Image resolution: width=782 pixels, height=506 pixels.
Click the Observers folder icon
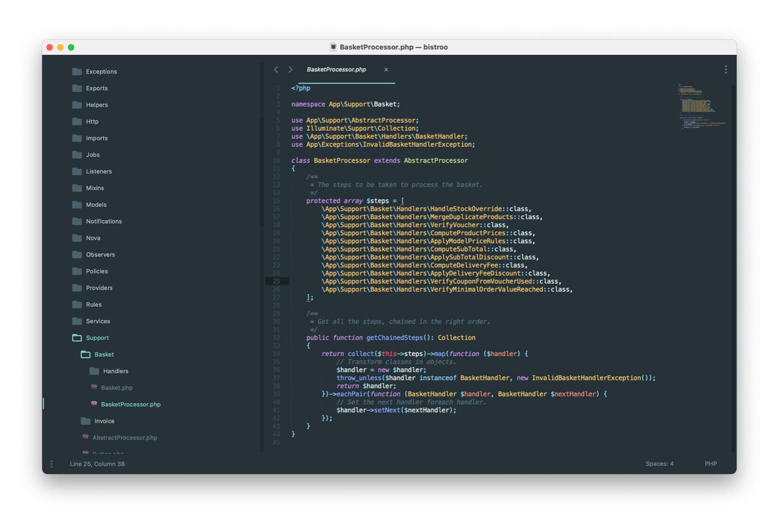pyautogui.click(x=77, y=254)
